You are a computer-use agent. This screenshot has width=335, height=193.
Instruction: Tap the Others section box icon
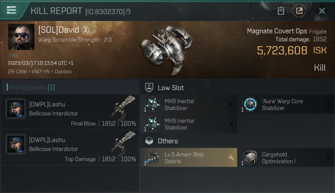(149, 141)
